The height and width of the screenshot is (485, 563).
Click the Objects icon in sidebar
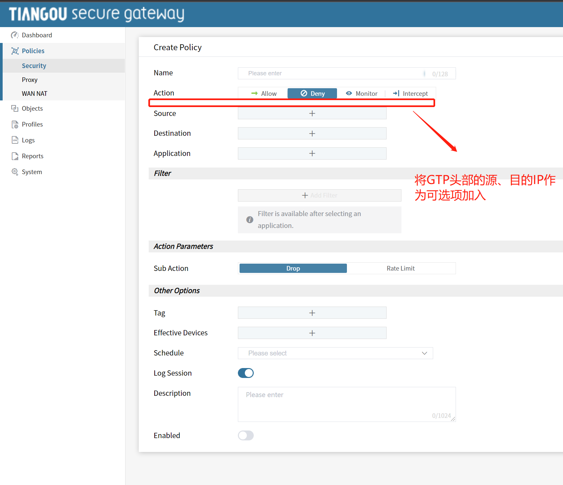[x=15, y=108]
